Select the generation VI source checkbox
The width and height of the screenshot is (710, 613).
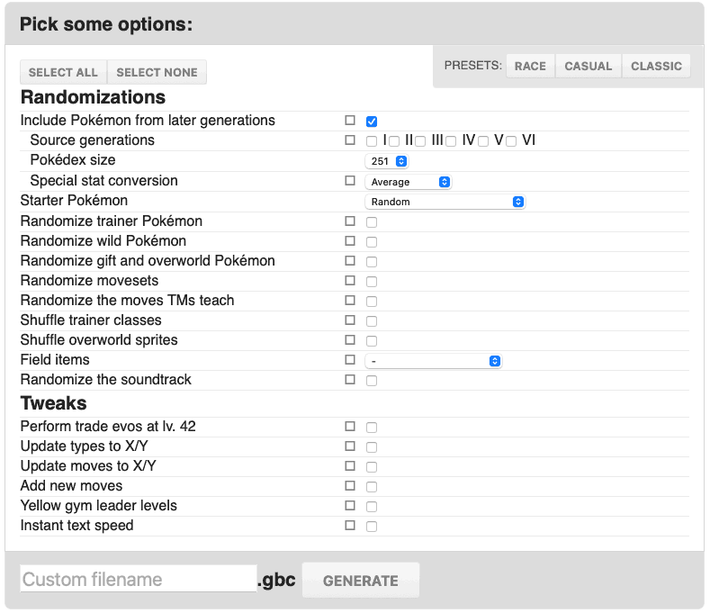coord(511,141)
